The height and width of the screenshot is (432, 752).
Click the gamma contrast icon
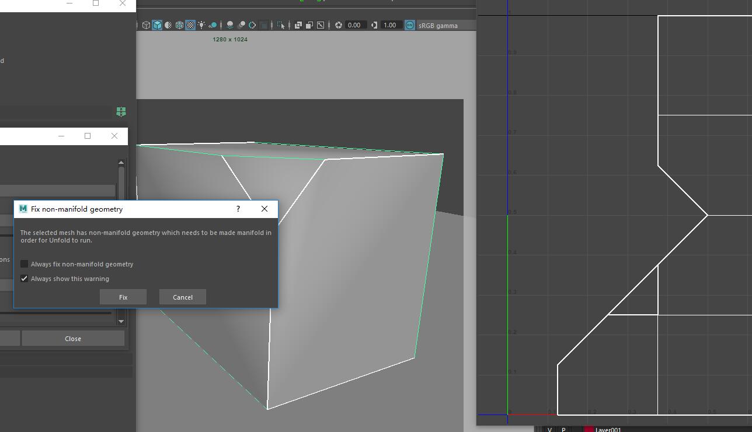[374, 25]
